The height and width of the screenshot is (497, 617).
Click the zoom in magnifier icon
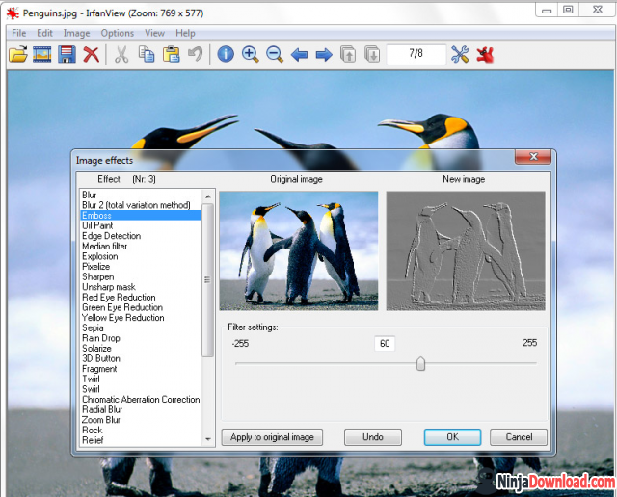tap(250, 54)
